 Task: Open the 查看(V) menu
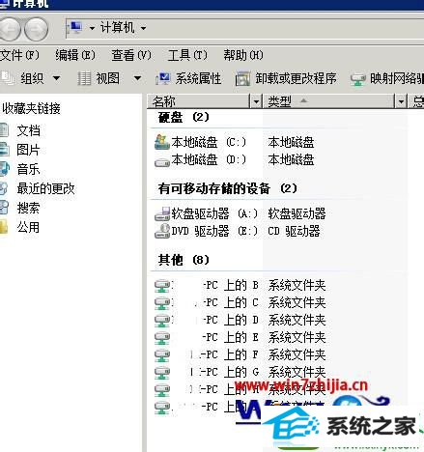[x=131, y=55]
